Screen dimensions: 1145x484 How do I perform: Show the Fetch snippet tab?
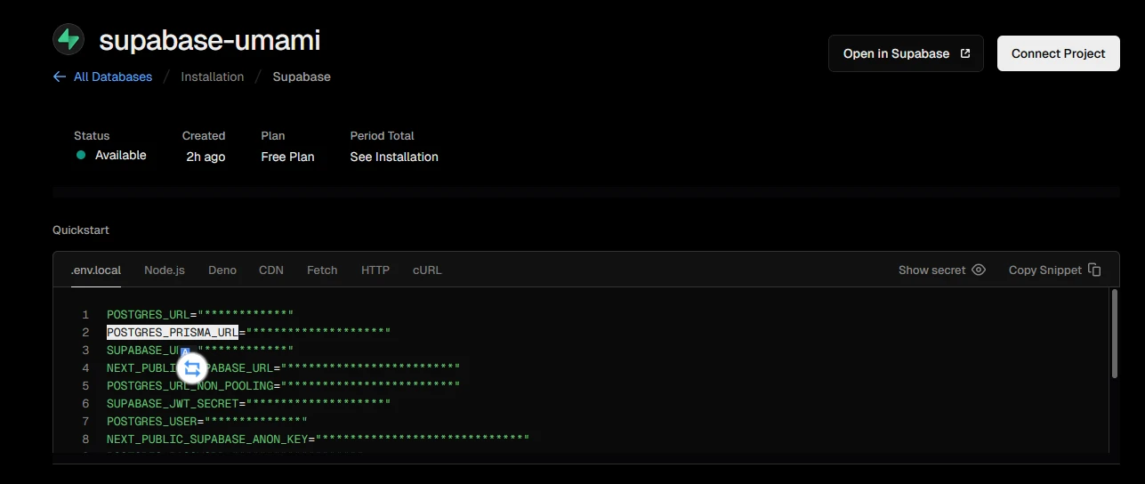[322, 270]
